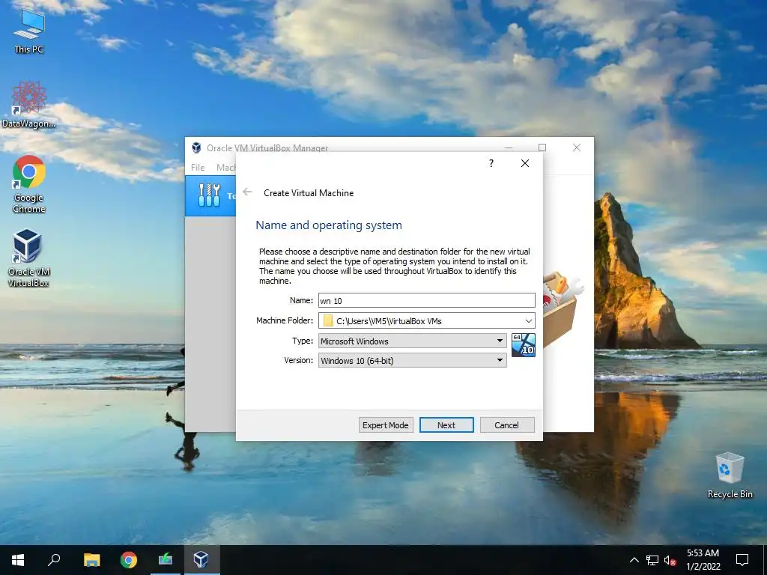Open File menu in VirtualBox Manager

click(x=198, y=167)
